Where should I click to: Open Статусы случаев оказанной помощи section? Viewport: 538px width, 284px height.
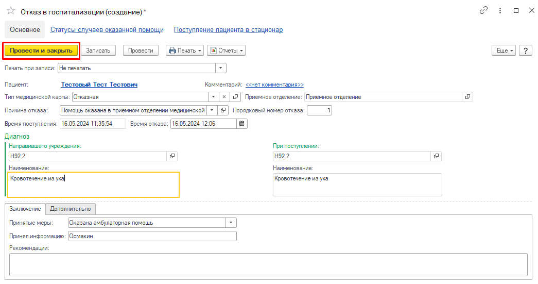point(107,30)
